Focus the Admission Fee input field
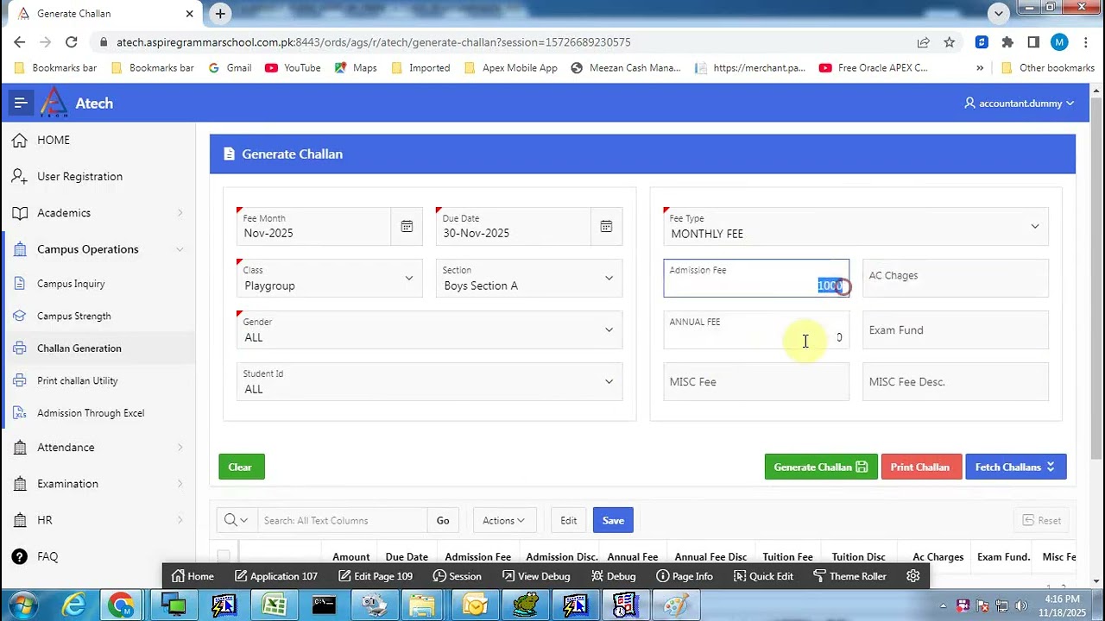 (x=756, y=279)
